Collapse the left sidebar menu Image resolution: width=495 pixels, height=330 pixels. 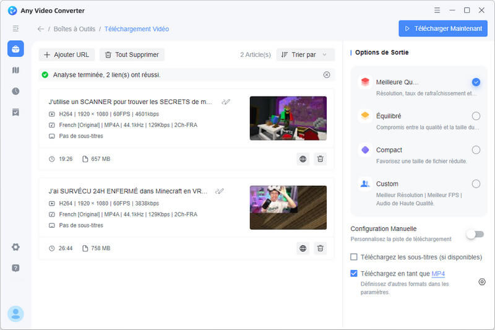pyautogui.click(x=15, y=28)
